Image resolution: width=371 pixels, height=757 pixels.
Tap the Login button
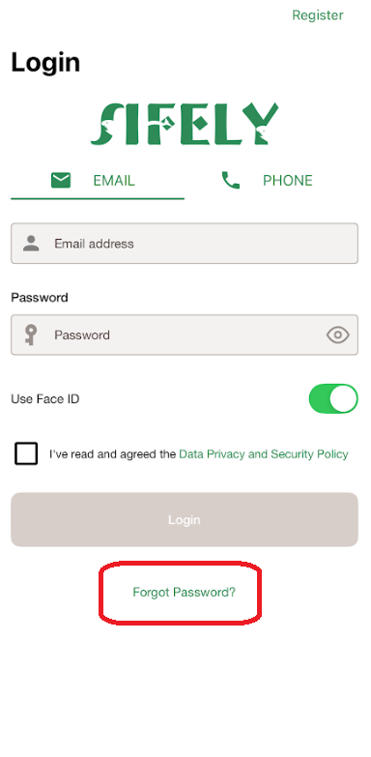[185, 519]
